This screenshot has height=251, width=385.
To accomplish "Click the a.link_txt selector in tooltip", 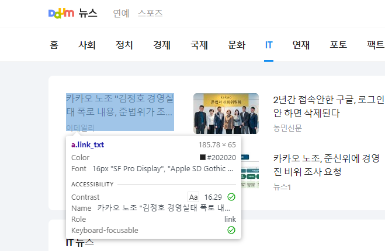I will coord(88,145).
